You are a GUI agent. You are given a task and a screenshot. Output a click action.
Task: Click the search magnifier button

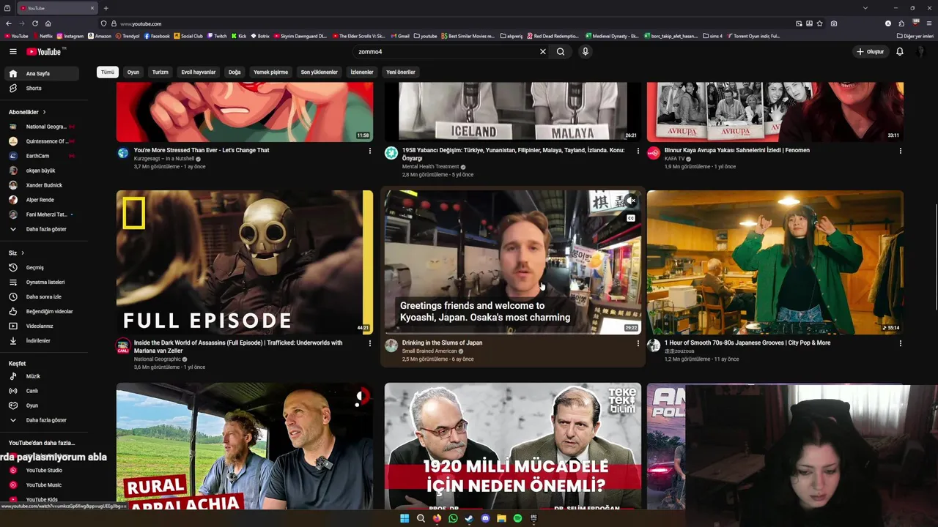[x=561, y=52]
